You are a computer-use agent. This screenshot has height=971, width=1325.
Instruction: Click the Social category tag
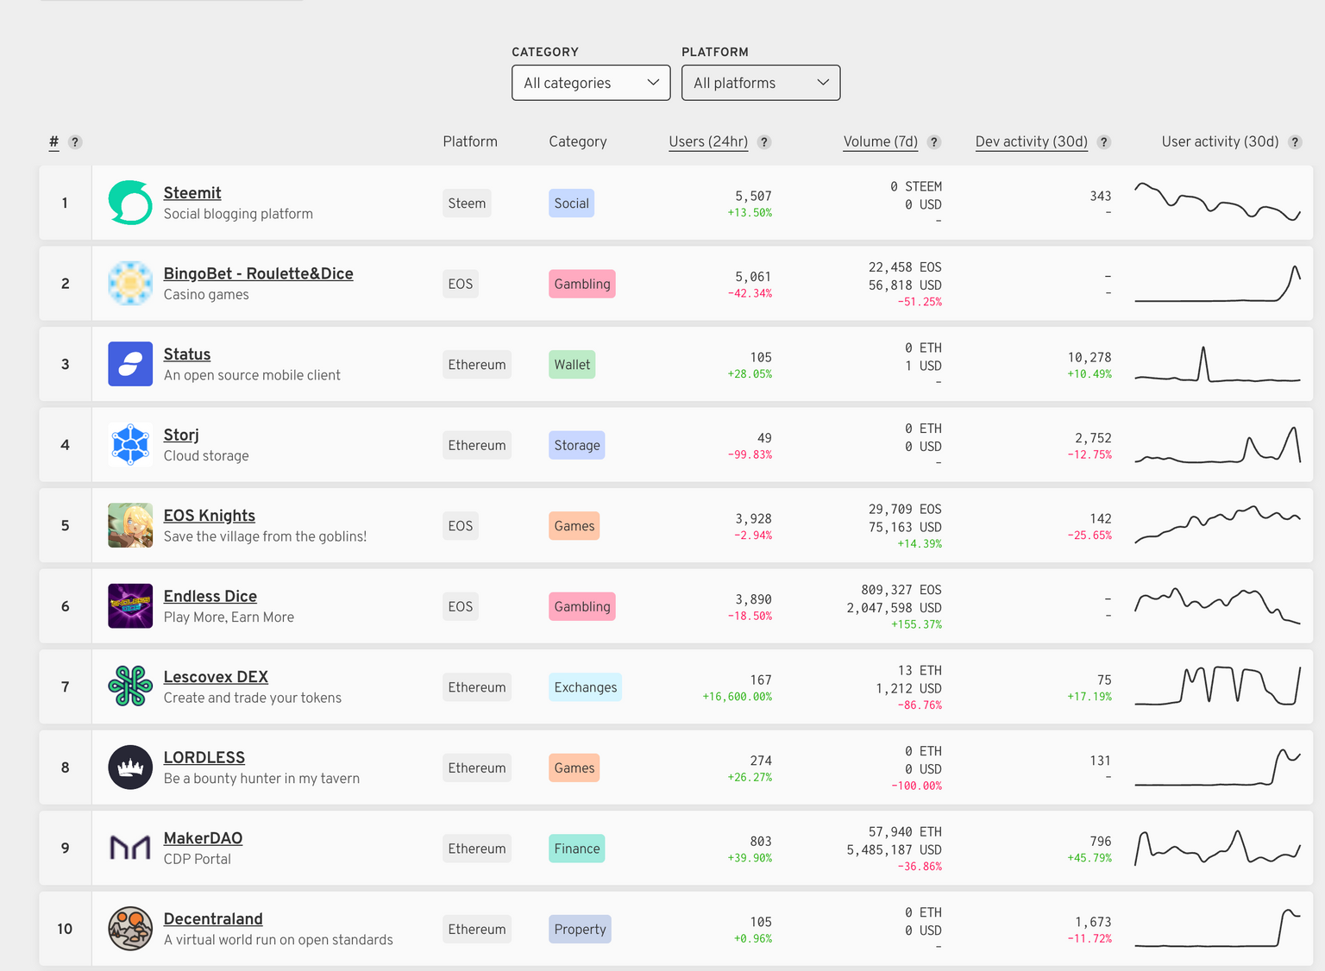571,204
